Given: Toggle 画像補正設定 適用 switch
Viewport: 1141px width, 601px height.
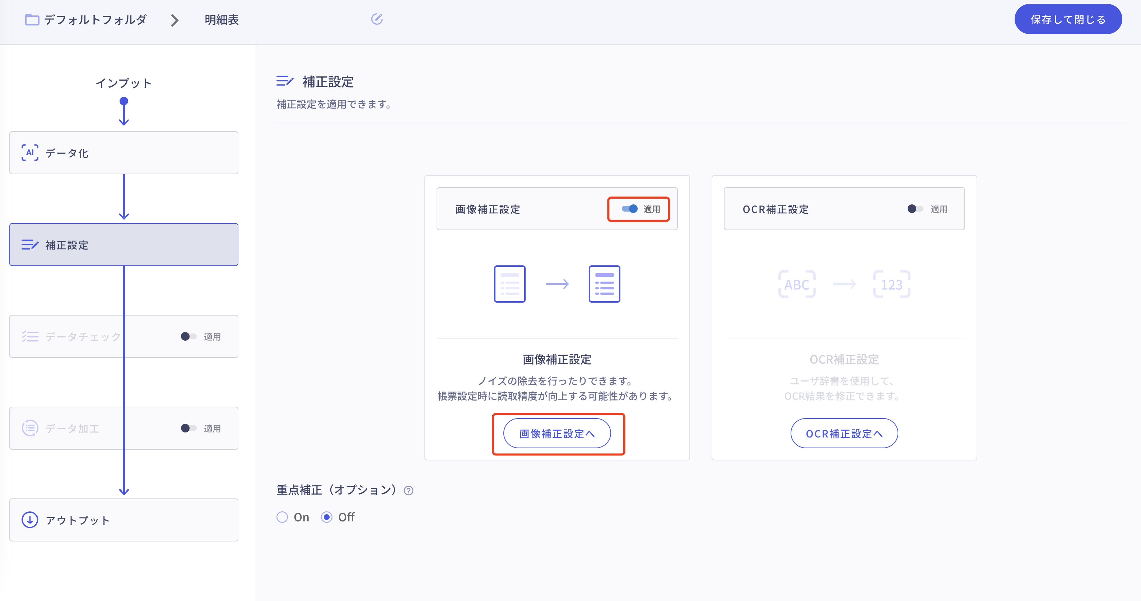Looking at the screenshot, I should (629, 209).
